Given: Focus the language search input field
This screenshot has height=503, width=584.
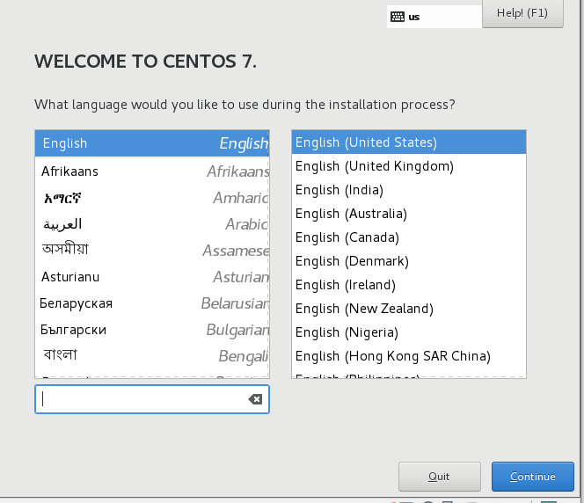Looking at the screenshot, I should (x=141, y=399).
